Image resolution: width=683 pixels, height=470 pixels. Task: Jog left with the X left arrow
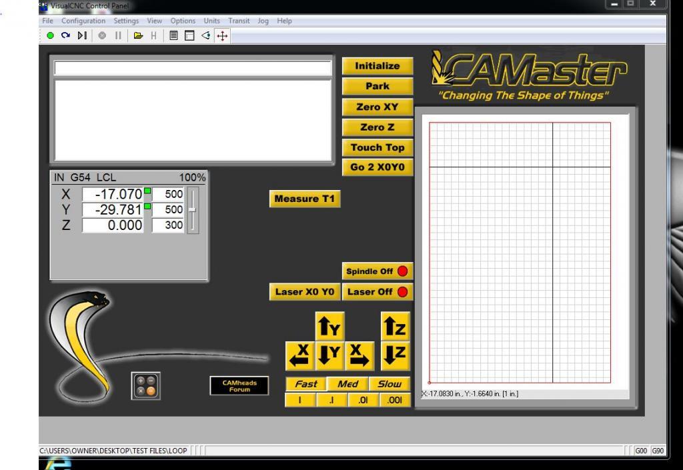298,354
